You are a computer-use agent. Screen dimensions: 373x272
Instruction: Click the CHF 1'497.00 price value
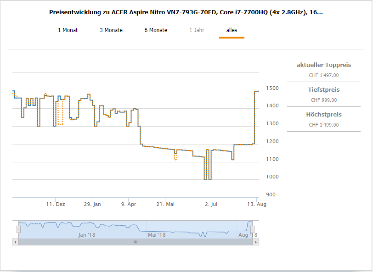coord(323,75)
